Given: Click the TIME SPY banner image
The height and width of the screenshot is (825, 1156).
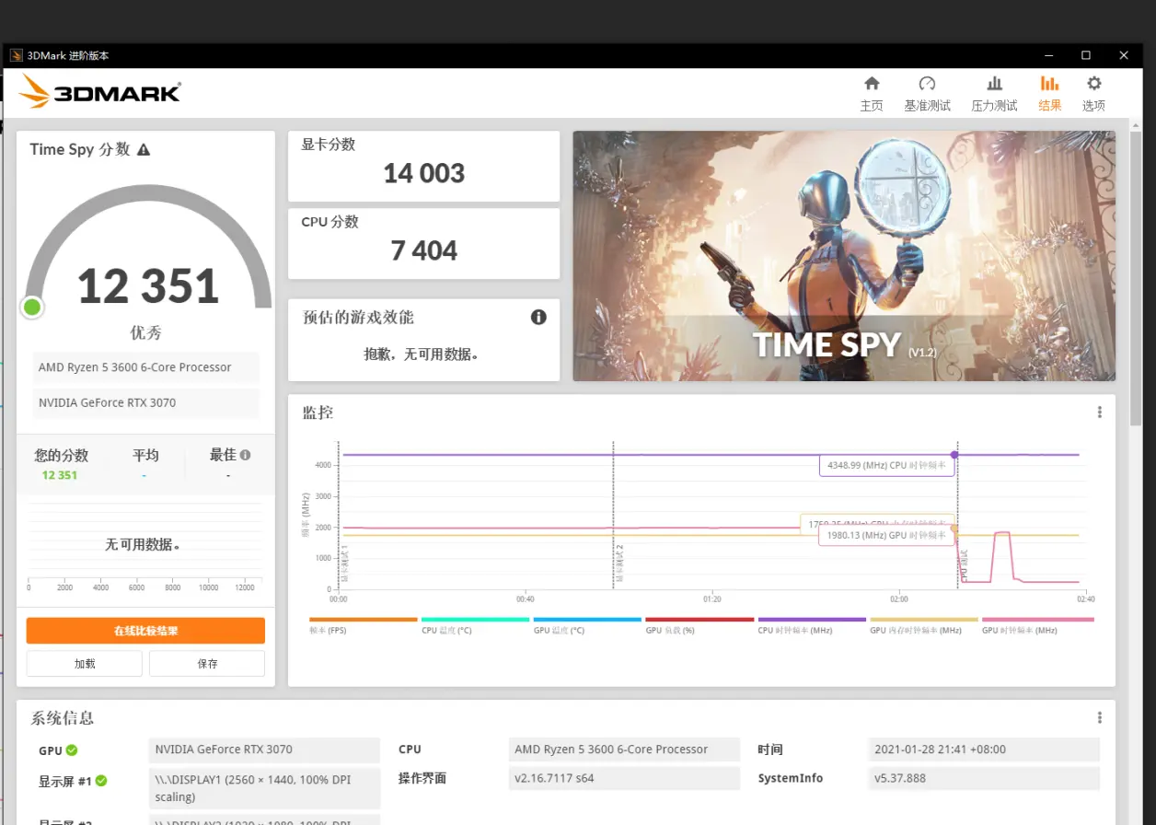Looking at the screenshot, I should pos(844,256).
